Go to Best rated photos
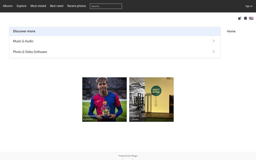 (x=57, y=6)
